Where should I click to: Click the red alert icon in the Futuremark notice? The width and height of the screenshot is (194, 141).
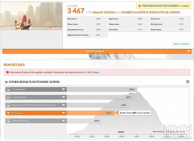8,72
